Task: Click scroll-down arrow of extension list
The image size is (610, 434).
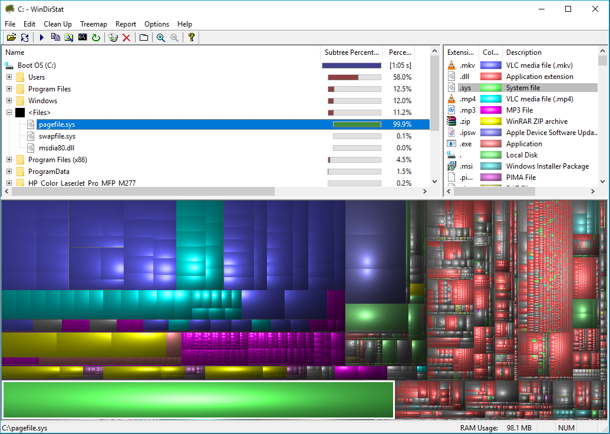Action: pyautogui.click(x=602, y=182)
